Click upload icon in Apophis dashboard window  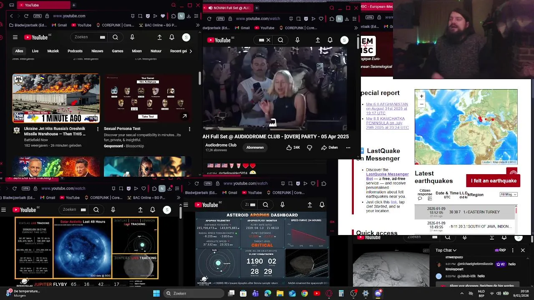pyautogui.click(x=310, y=205)
